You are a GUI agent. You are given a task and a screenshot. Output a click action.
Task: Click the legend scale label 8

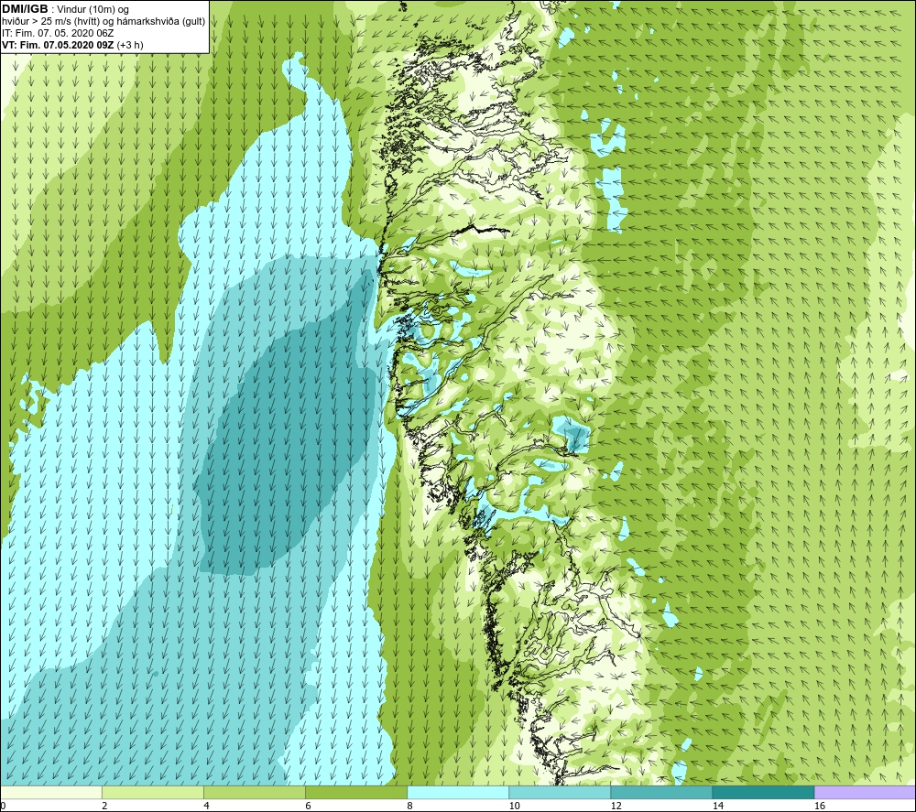coord(409,806)
